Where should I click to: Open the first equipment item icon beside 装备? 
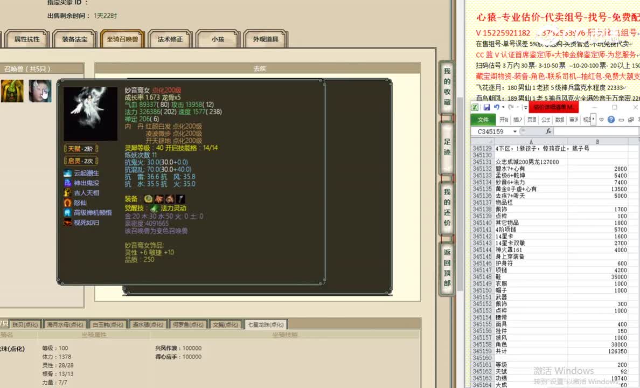pos(147,199)
